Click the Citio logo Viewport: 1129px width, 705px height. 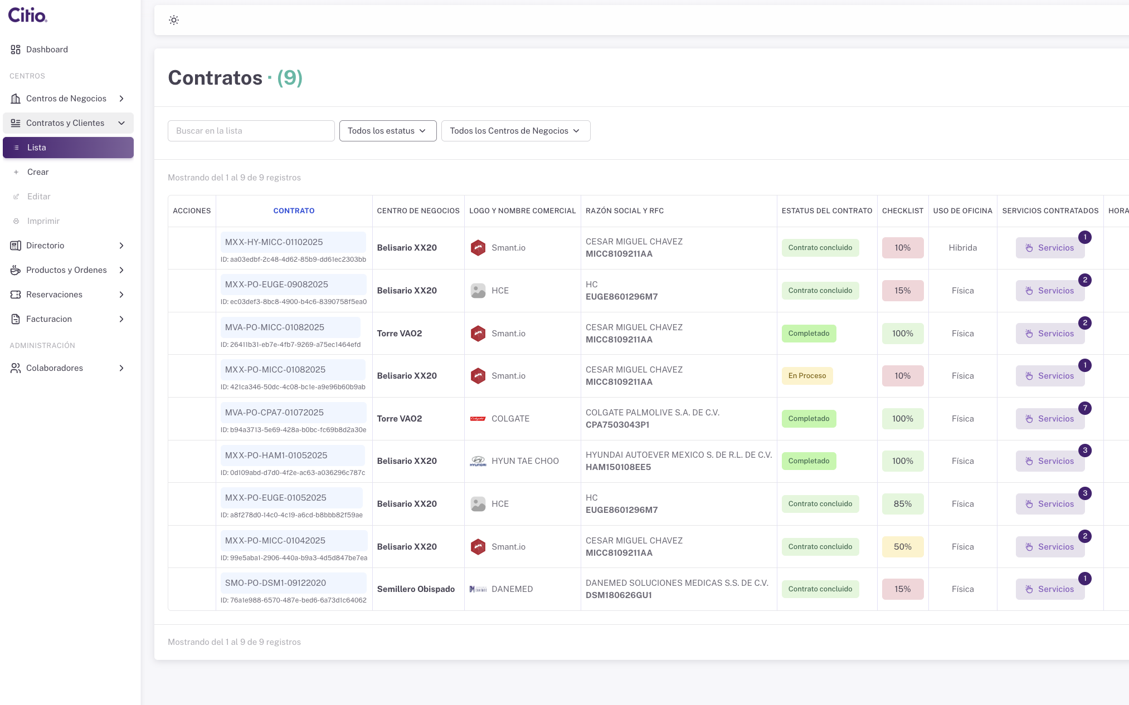pos(27,15)
